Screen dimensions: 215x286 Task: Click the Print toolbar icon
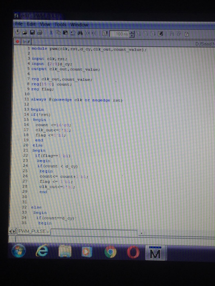tap(40, 33)
